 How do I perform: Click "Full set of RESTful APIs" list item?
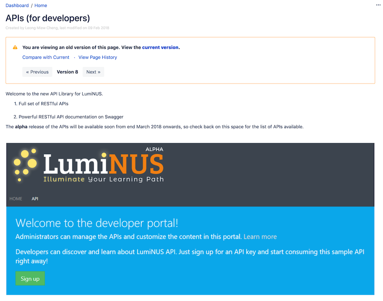coord(44,104)
